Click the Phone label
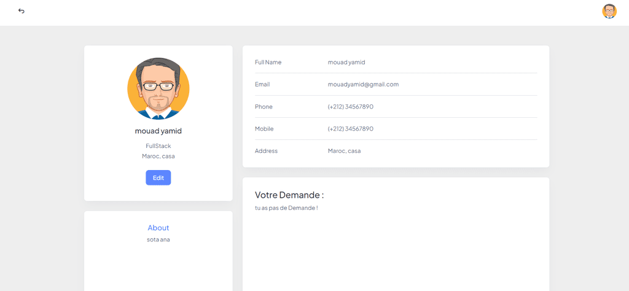Image resolution: width=629 pixels, height=291 pixels. click(264, 107)
